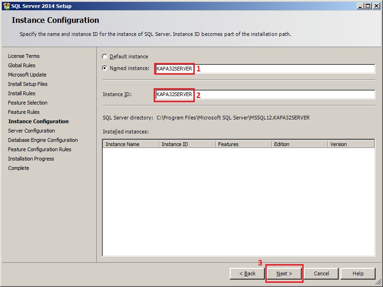The height and width of the screenshot is (287, 383).
Task: Click the Instance ID text field
Action: [265, 94]
